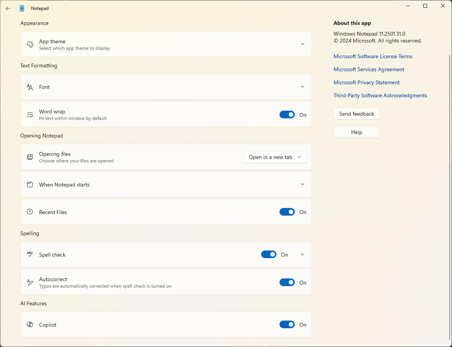452x347 pixels.
Task: Open Third-Party Software Acknowledgments link
Action: pos(380,95)
